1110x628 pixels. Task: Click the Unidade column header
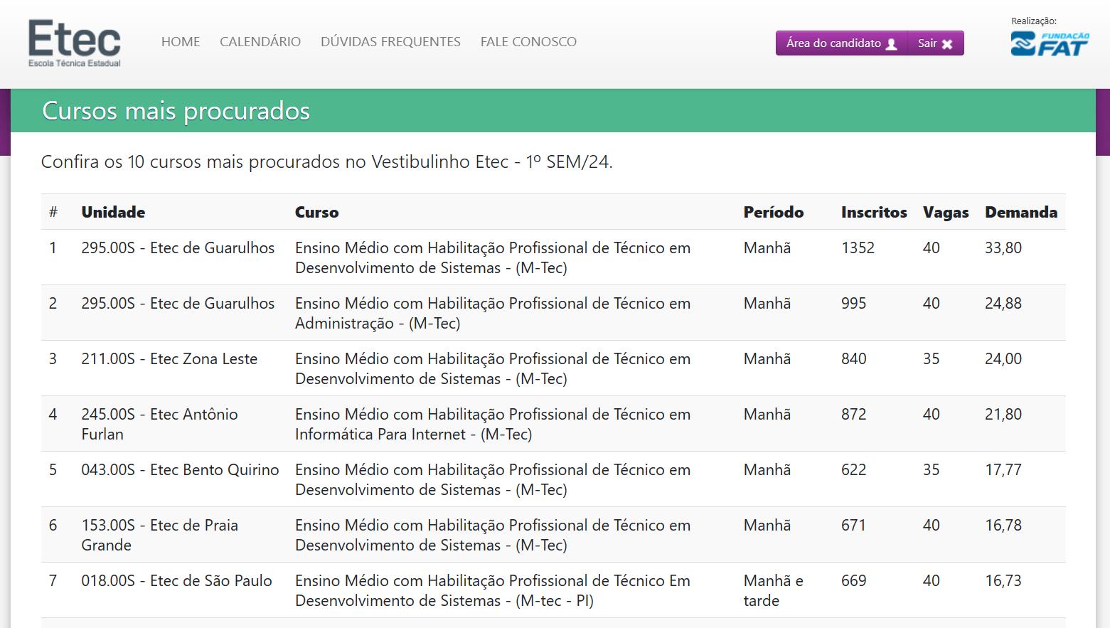[x=113, y=212]
